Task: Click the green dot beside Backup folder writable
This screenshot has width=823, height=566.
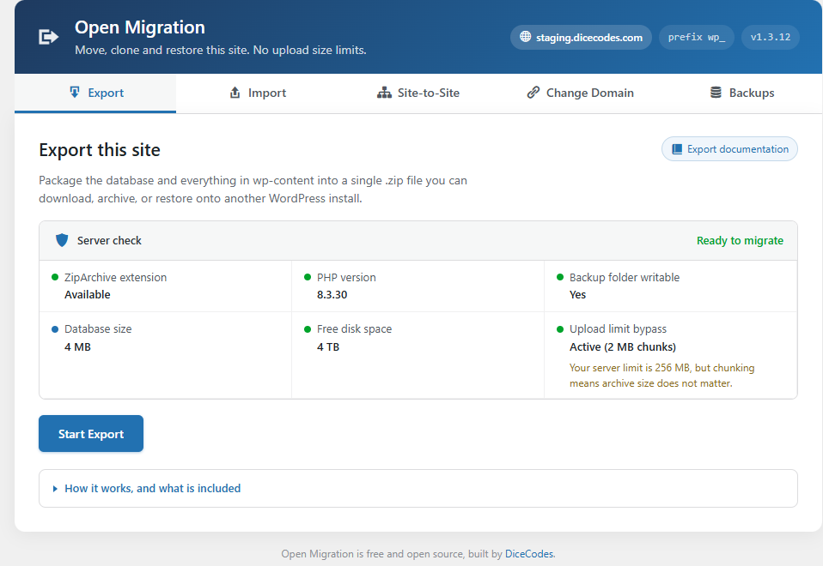Action: point(560,277)
